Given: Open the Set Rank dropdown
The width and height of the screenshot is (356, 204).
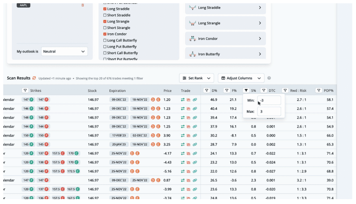Looking at the screenshot, I should pos(196,78).
